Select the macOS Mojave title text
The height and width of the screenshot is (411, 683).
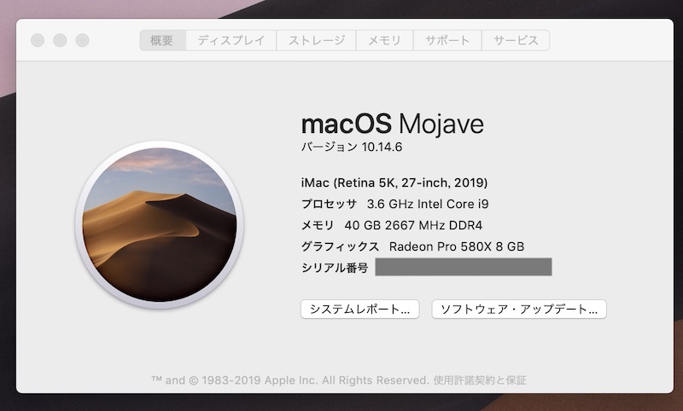pyautogui.click(x=393, y=124)
